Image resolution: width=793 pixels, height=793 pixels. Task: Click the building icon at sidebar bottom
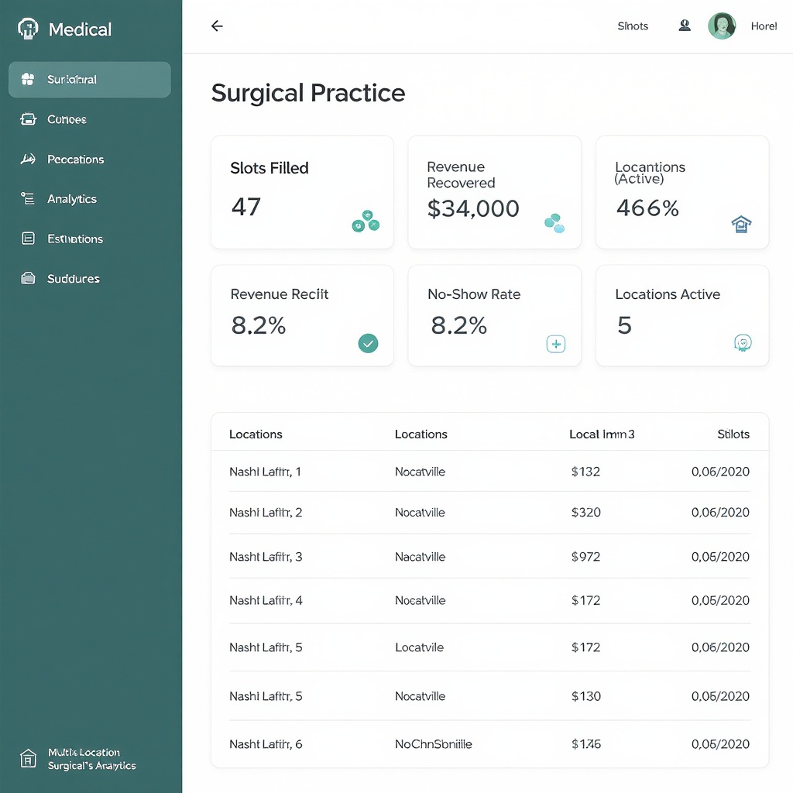(x=28, y=759)
